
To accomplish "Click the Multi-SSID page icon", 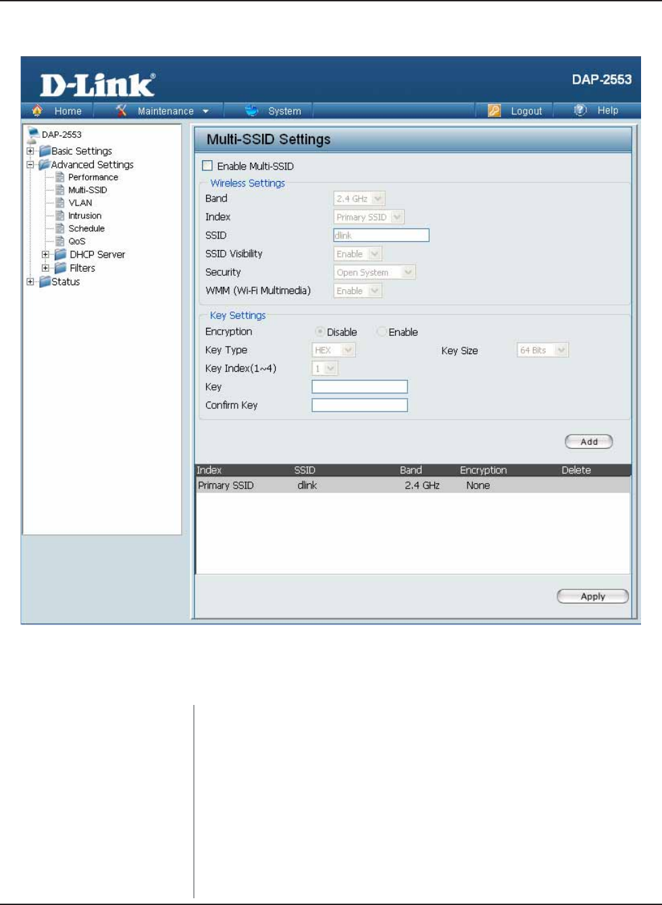I will click(x=60, y=190).
